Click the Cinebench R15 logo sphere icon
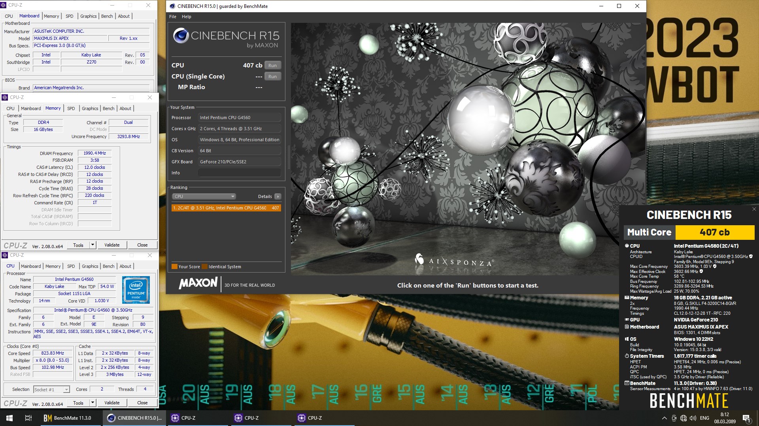This screenshot has width=759, height=426. point(181,35)
